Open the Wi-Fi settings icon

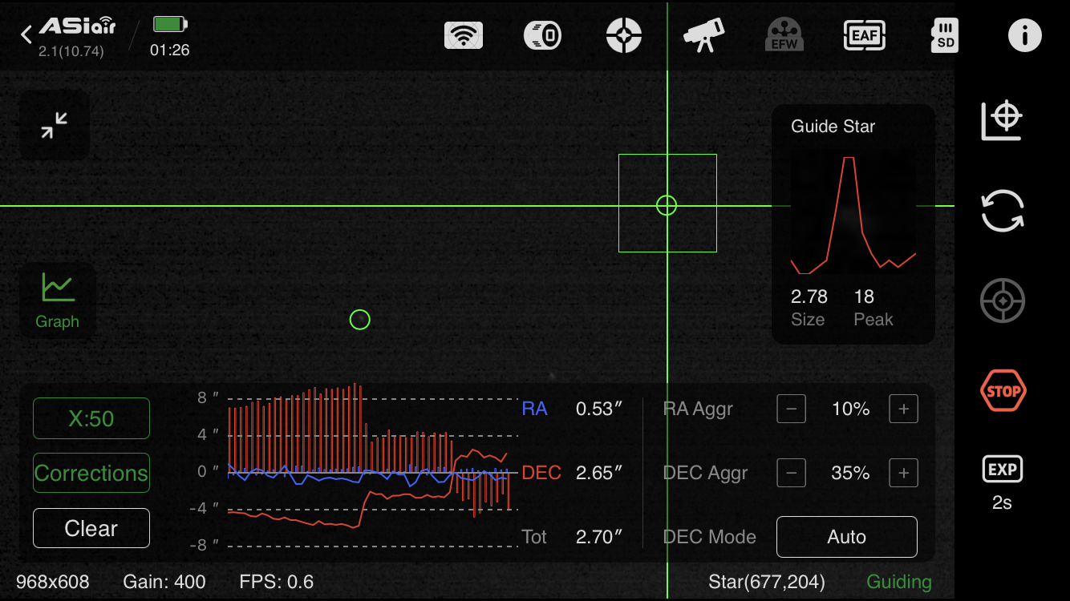[464, 35]
